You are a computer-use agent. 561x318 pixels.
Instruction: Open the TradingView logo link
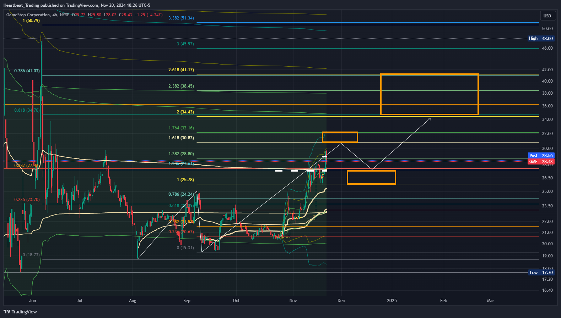tap(20, 312)
